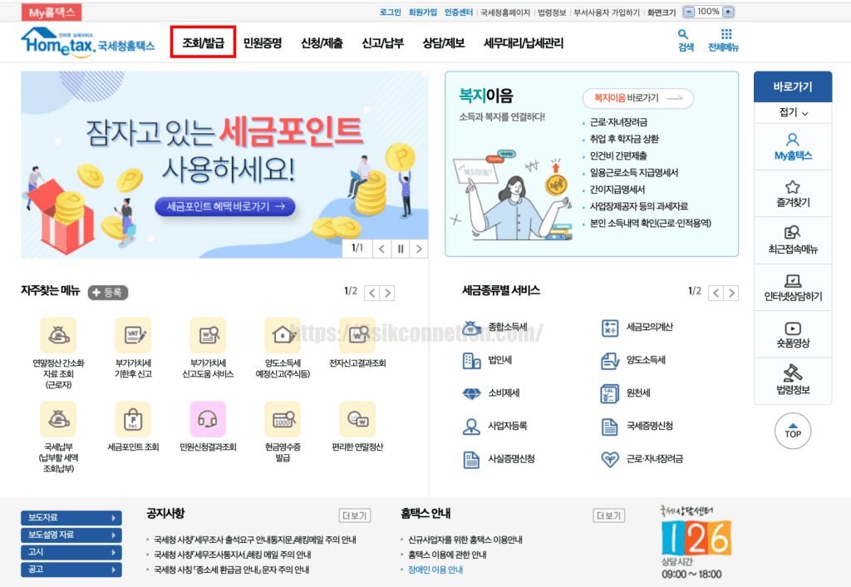The image size is (851, 587).
Task: Open 장애인 이용 안내 link
Action: (435, 570)
